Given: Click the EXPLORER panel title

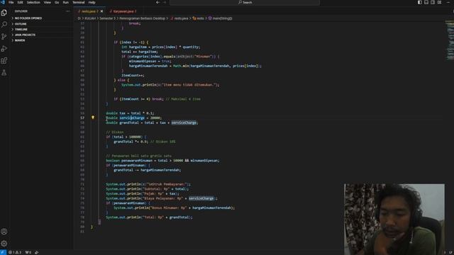Looking at the screenshot, I should [21, 11].
